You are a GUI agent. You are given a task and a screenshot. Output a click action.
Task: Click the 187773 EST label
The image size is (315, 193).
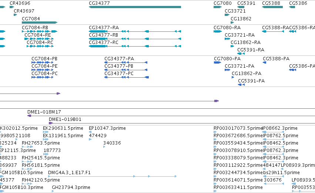[52, 150]
